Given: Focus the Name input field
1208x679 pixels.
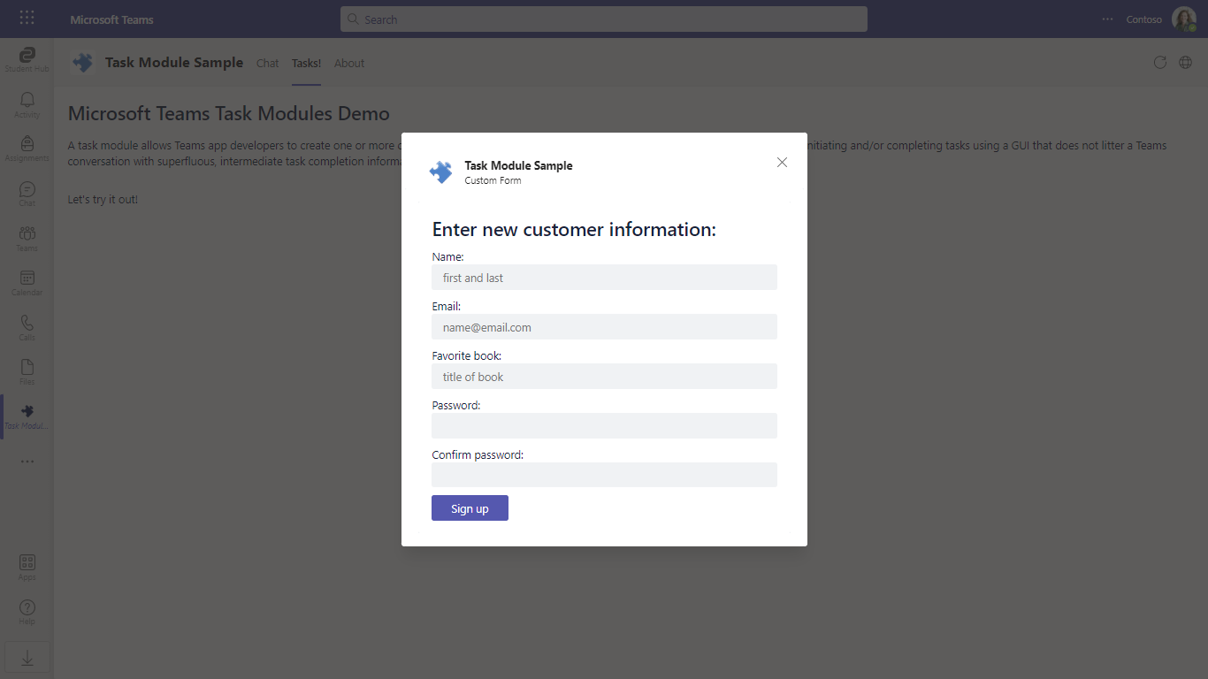Looking at the screenshot, I should (604, 278).
